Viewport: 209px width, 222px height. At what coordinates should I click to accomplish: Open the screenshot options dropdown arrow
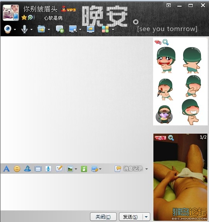click(x=100, y=169)
